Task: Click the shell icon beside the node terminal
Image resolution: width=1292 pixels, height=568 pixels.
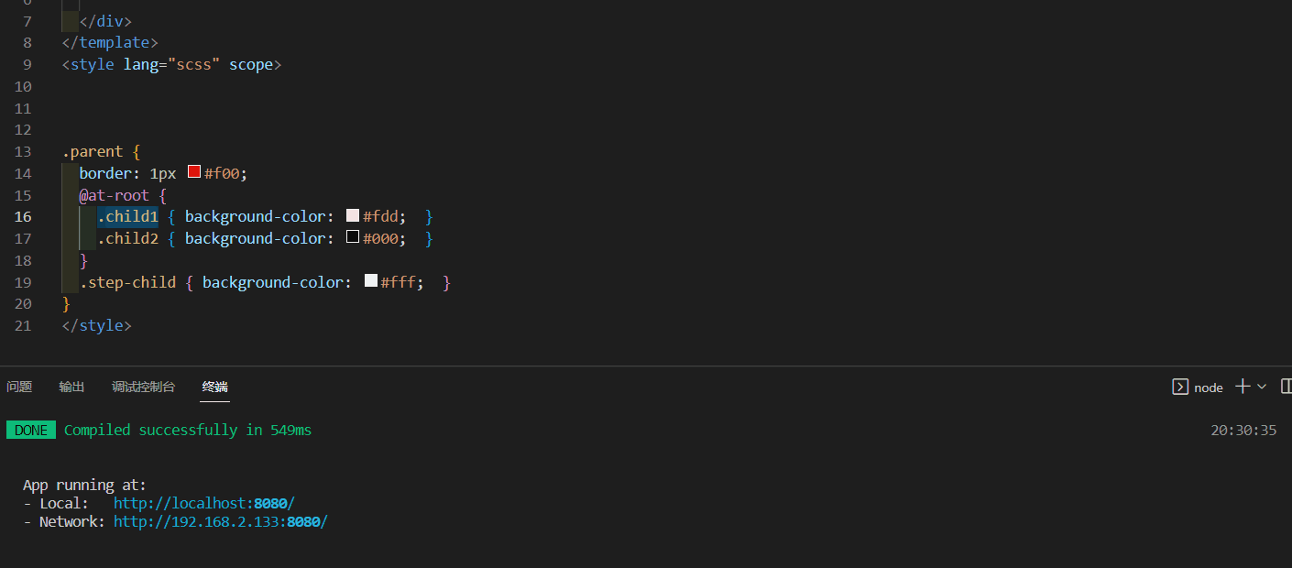Action: 1180,387
